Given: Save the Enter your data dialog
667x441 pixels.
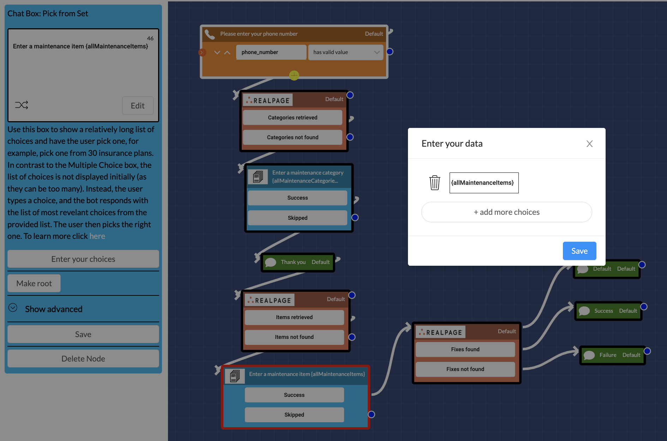Looking at the screenshot, I should tap(579, 251).
